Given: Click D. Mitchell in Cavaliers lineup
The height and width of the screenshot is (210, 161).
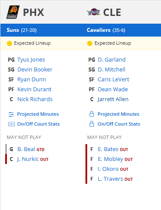Looking at the screenshot, I should (111, 70).
